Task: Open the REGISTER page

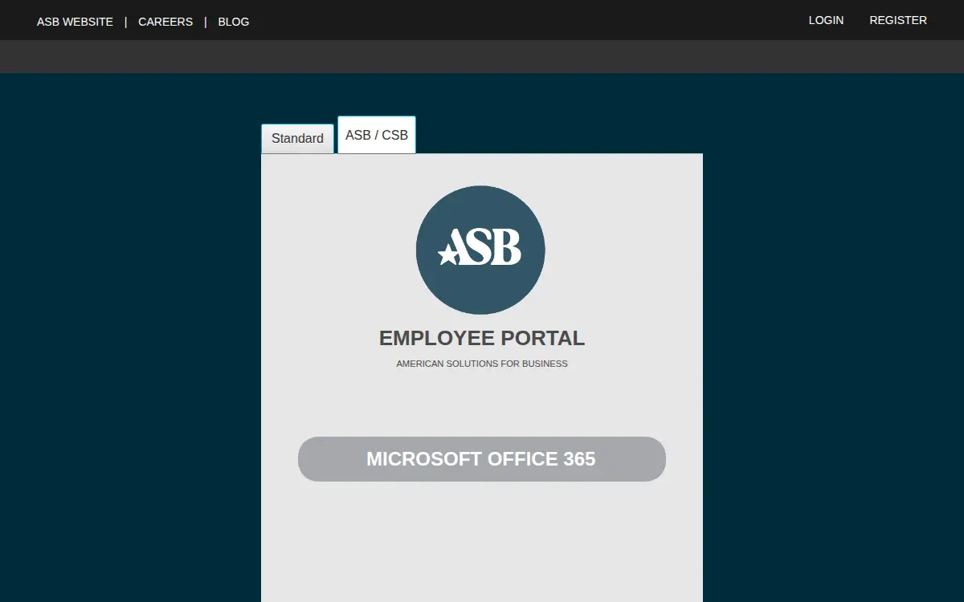Action: coord(898,20)
